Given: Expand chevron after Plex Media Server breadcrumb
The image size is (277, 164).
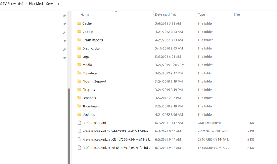Looking at the screenshot, I should (x=59, y=4).
